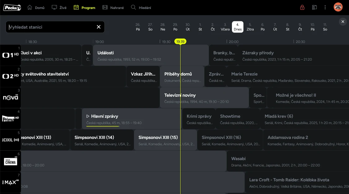Open Hledání search in top navigation
This screenshot has height=194, width=349.
coord(141,7)
